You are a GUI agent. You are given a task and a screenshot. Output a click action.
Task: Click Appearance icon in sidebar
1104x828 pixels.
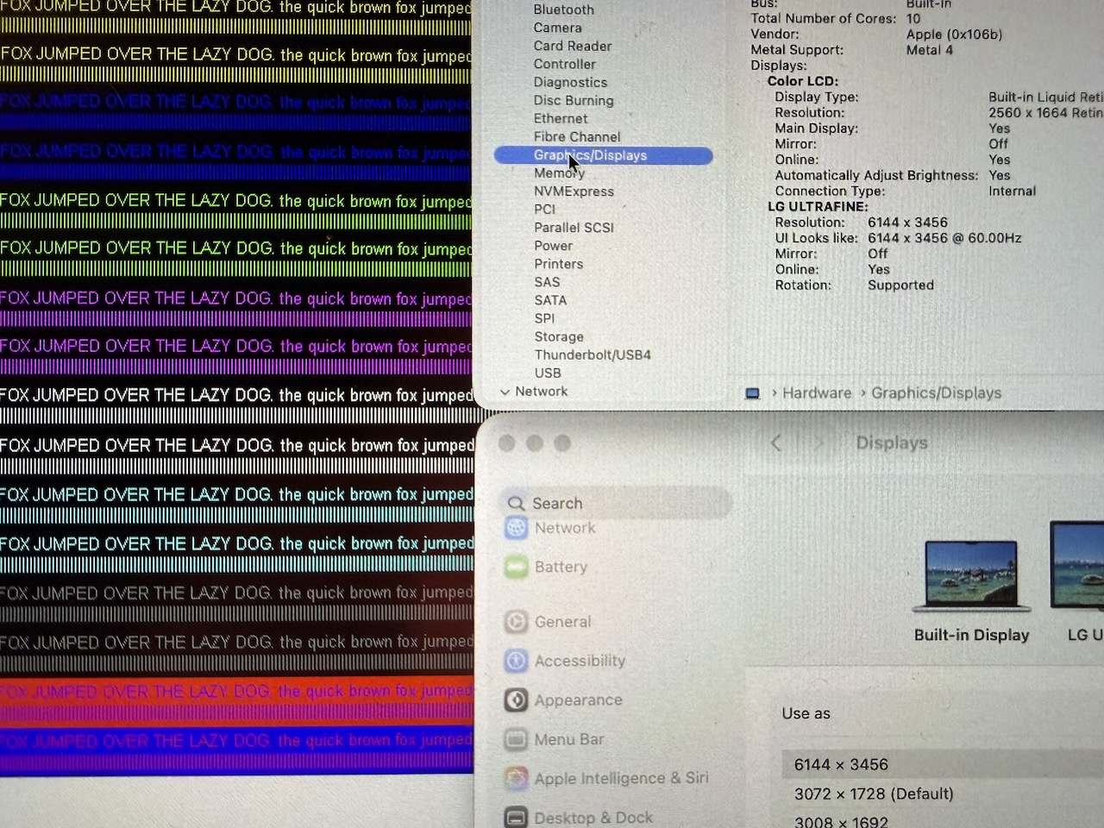point(516,699)
